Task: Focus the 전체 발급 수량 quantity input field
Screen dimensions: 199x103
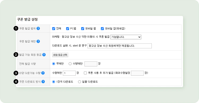Action: click(91, 64)
